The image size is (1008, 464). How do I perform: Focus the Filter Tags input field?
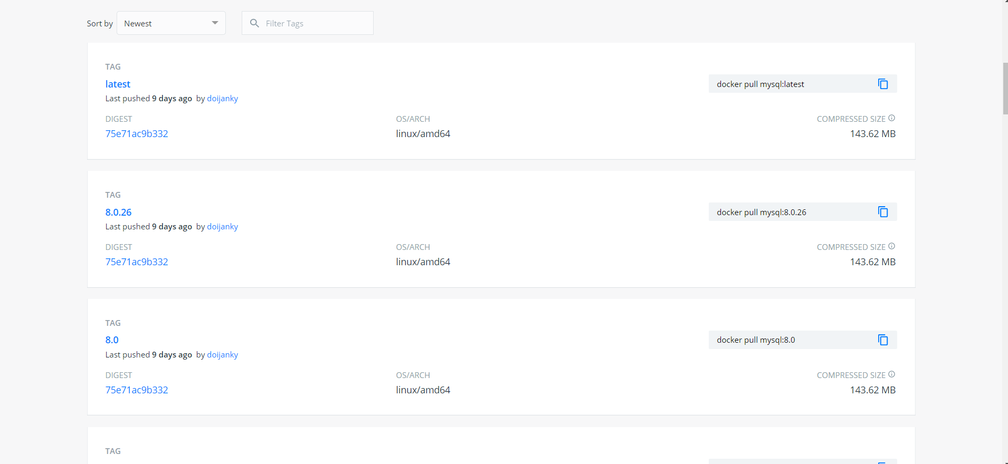tap(308, 23)
